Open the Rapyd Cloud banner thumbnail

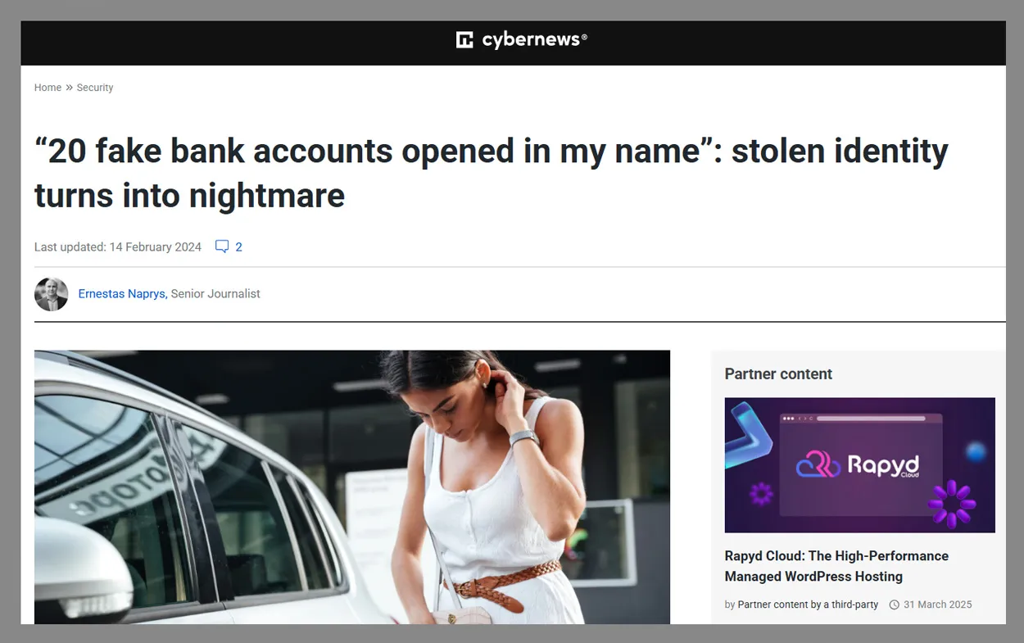(860, 465)
